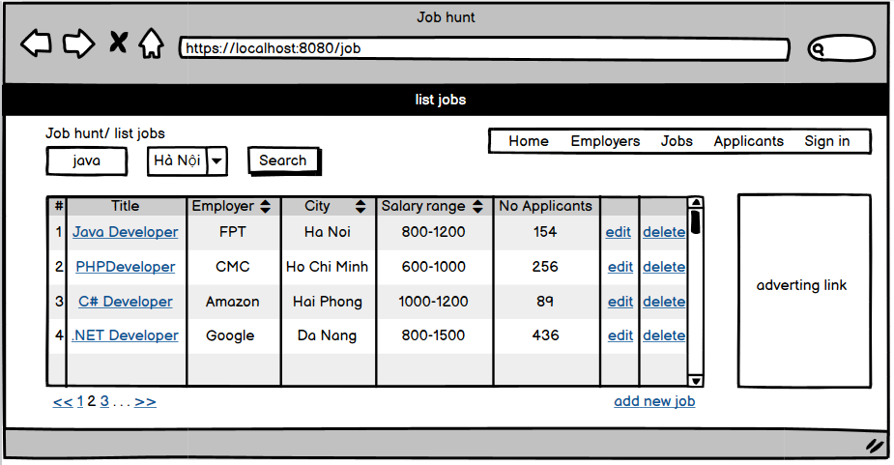Delete the PHPDeveloper row
Viewport: 894px width, 465px height.
(x=664, y=267)
